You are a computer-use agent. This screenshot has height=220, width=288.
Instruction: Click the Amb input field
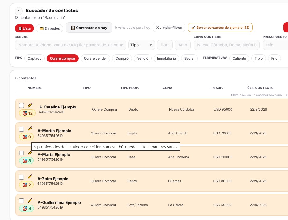tap(183, 45)
